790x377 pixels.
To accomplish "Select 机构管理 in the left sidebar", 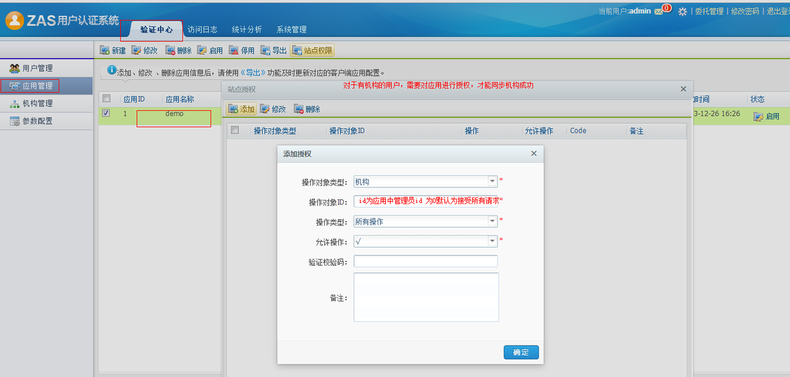I will (x=37, y=104).
